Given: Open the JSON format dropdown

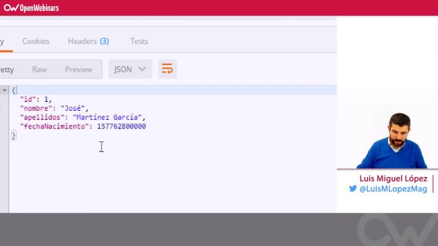Looking at the screenshot, I should click(130, 69).
